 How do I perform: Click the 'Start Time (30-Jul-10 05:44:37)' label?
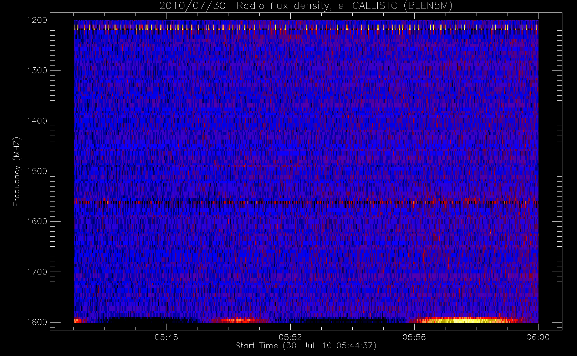(306, 345)
